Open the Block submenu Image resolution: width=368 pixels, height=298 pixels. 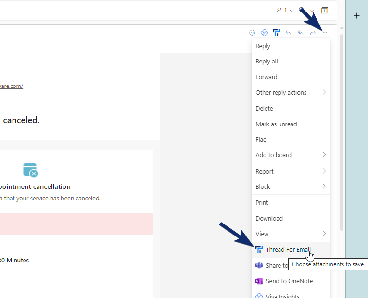click(291, 187)
